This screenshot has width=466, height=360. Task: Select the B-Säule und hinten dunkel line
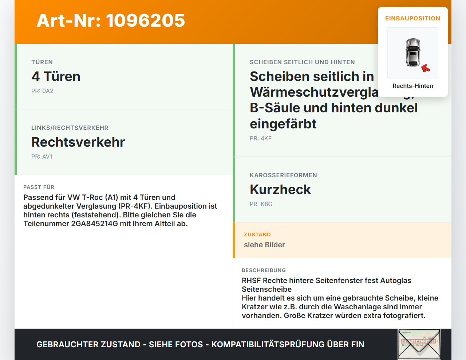click(333, 108)
